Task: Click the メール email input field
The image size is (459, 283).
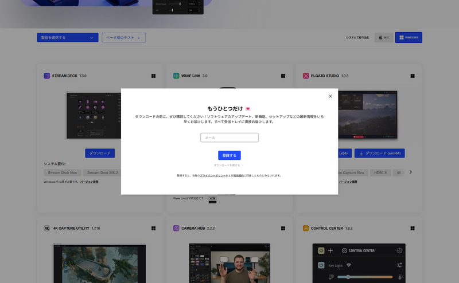Action: [x=229, y=137]
